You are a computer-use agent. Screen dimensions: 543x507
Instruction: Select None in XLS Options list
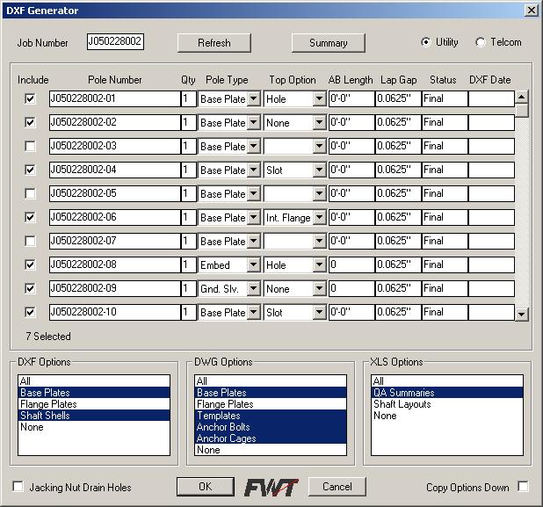pyautogui.click(x=446, y=416)
